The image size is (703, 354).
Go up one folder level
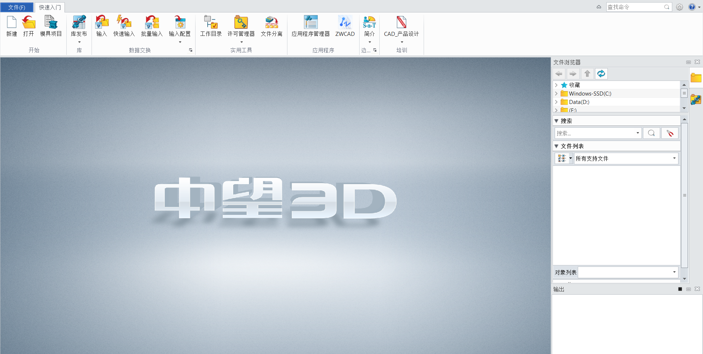tap(587, 74)
